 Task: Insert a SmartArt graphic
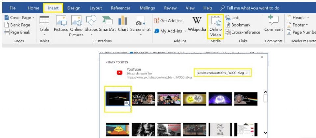pos(107,24)
